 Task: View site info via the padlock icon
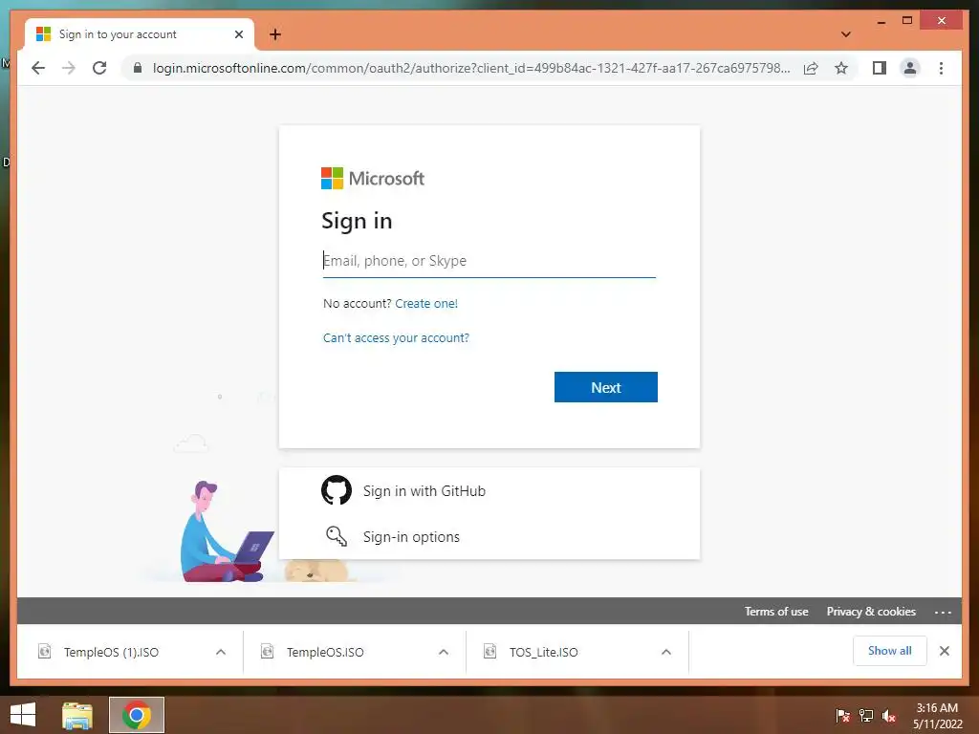138,68
